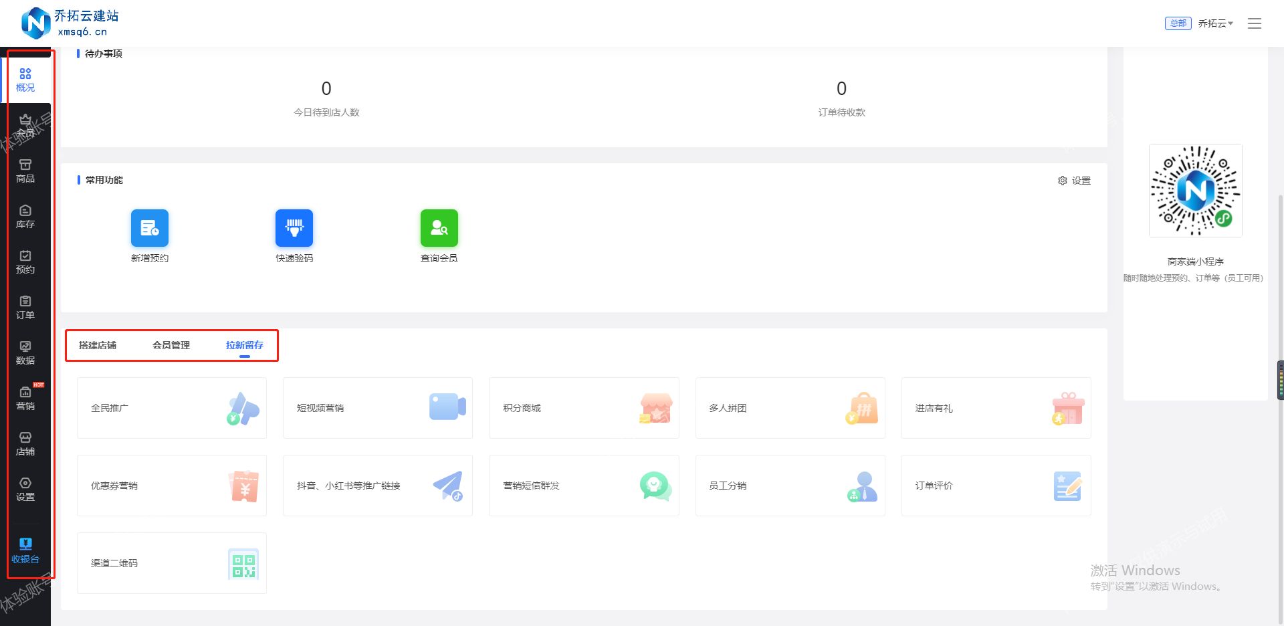Screen dimensions: 1284x626
Task: Open the 查询会员 search icon
Action: point(439,228)
